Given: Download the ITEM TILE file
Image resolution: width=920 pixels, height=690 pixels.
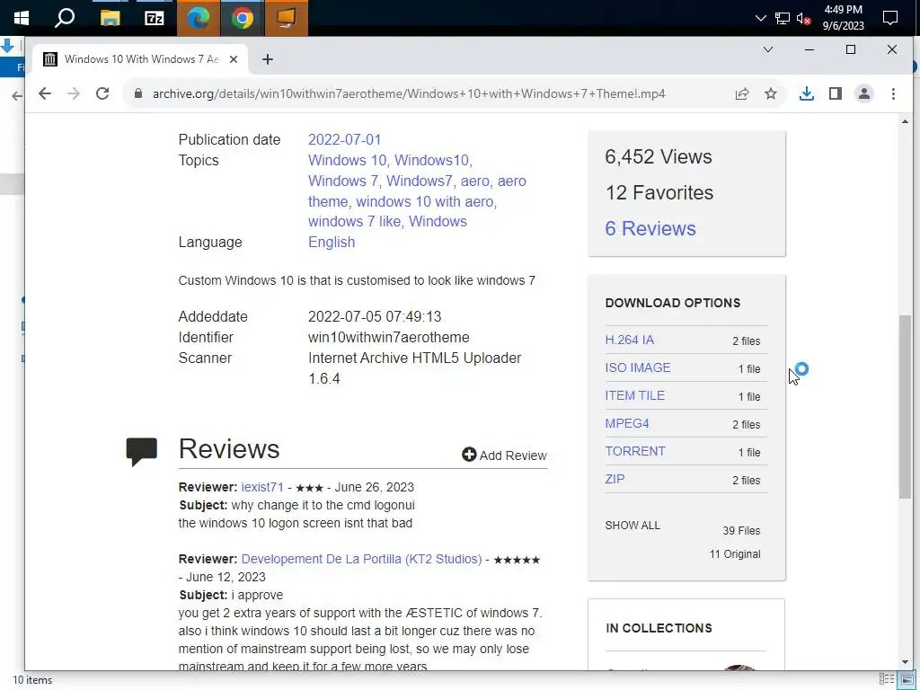Looking at the screenshot, I should click(635, 395).
